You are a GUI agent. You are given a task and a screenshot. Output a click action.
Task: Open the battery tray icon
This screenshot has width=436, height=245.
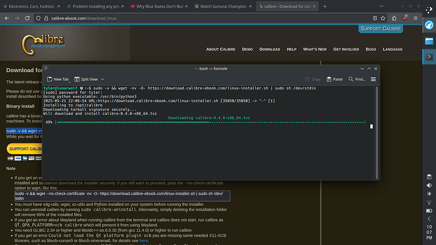click(429, 210)
